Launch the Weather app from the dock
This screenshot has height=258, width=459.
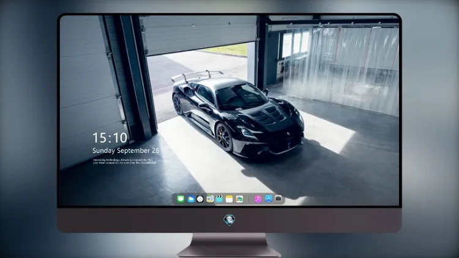tap(190, 199)
